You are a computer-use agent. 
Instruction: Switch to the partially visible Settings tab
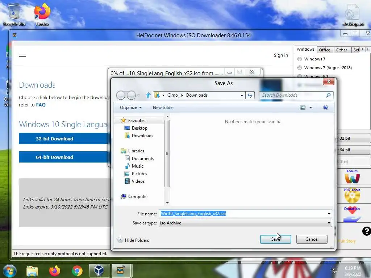[356, 50]
